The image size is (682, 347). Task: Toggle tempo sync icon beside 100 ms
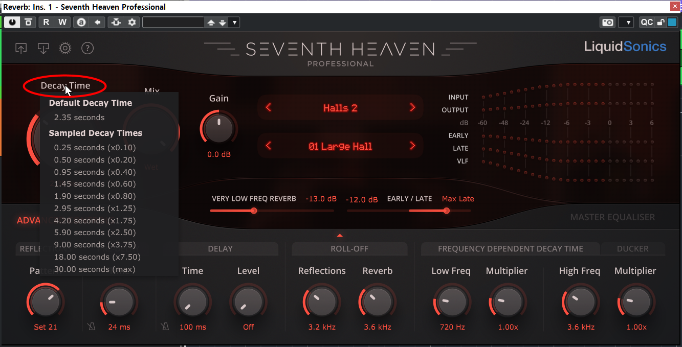coord(164,327)
